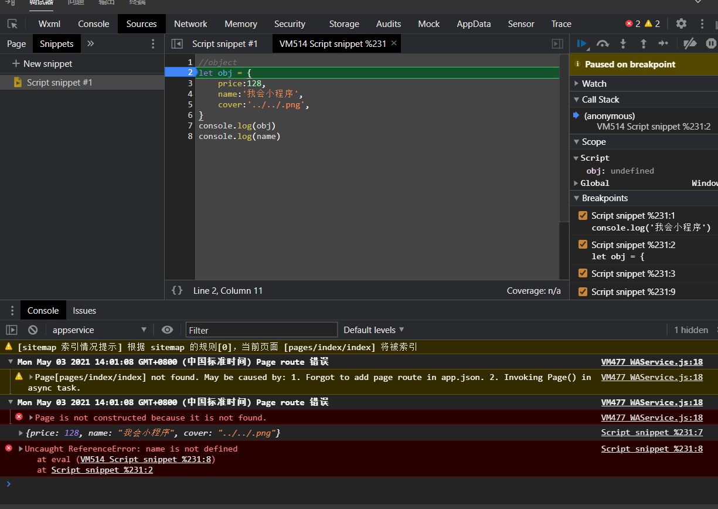Image resolution: width=718 pixels, height=509 pixels.
Task: Uncheck breakpoint Script snippet %231:2
Action: pyautogui.click(x=583, y=244)
